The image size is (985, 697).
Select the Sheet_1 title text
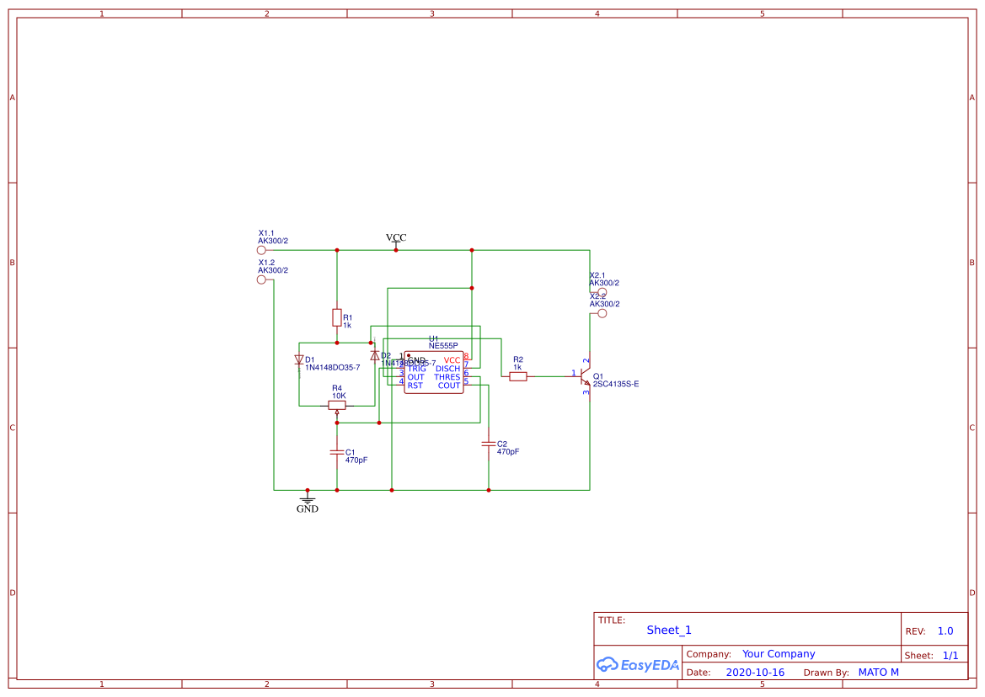tap(667, 630)
